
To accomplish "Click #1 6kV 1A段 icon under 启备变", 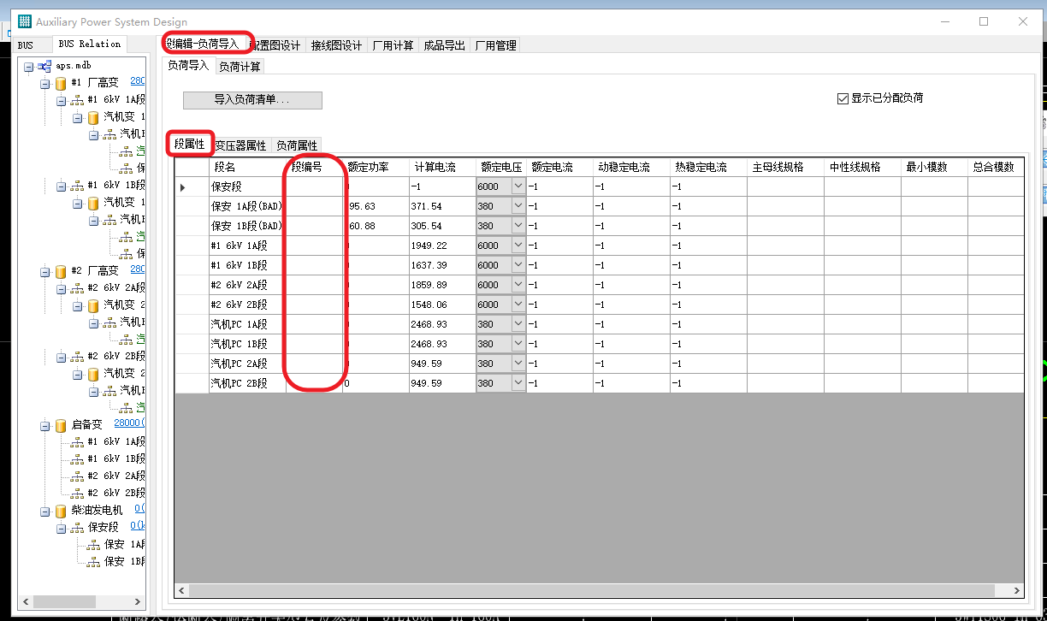I will 77,442.
